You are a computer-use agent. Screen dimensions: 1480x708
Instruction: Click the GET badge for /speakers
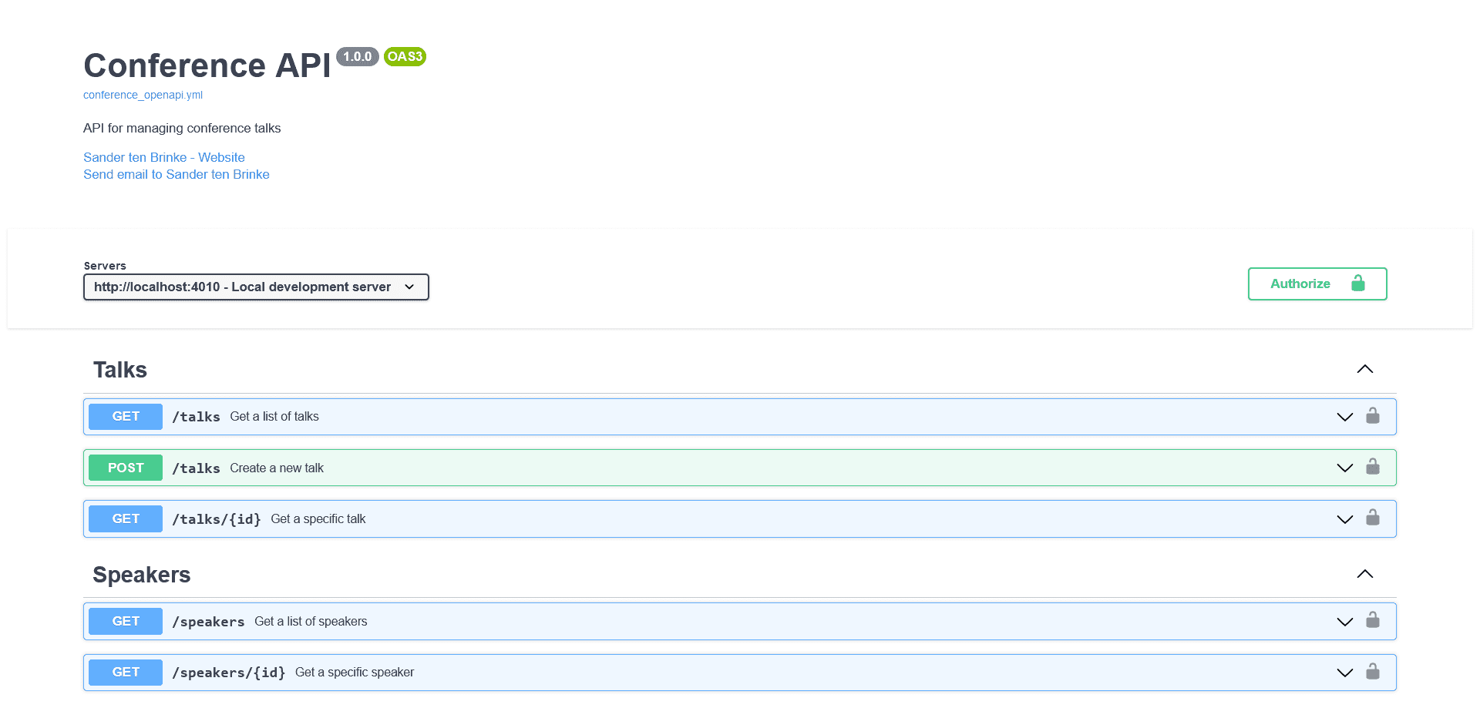click(126, 621)
